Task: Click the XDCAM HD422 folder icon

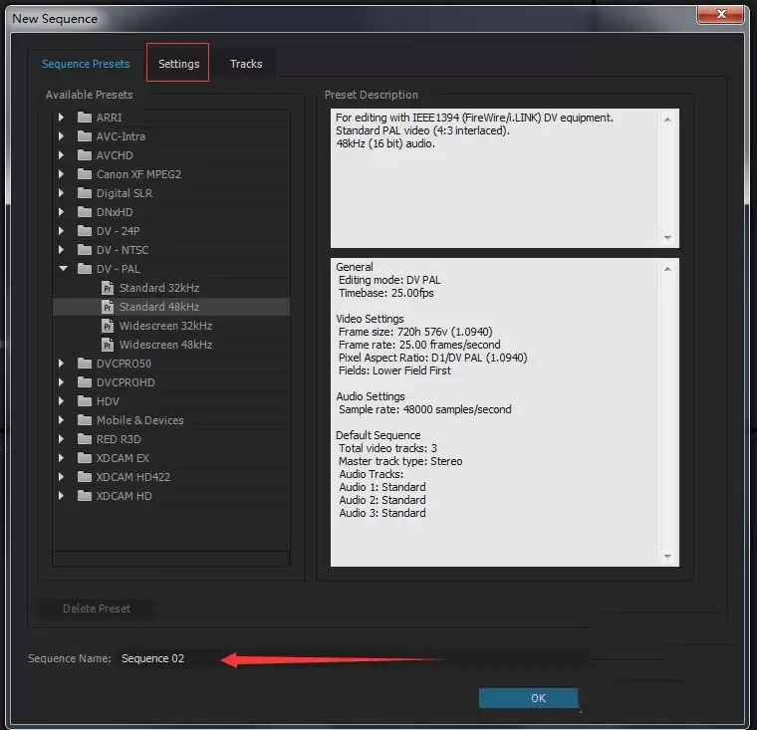Action: pyautogui.click(x=85, y=477)
